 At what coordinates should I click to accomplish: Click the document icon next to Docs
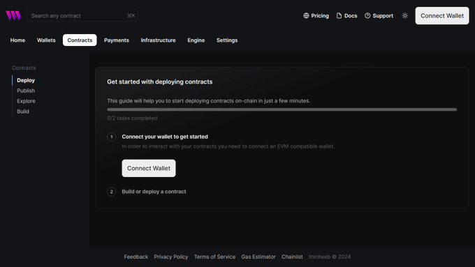339,16
